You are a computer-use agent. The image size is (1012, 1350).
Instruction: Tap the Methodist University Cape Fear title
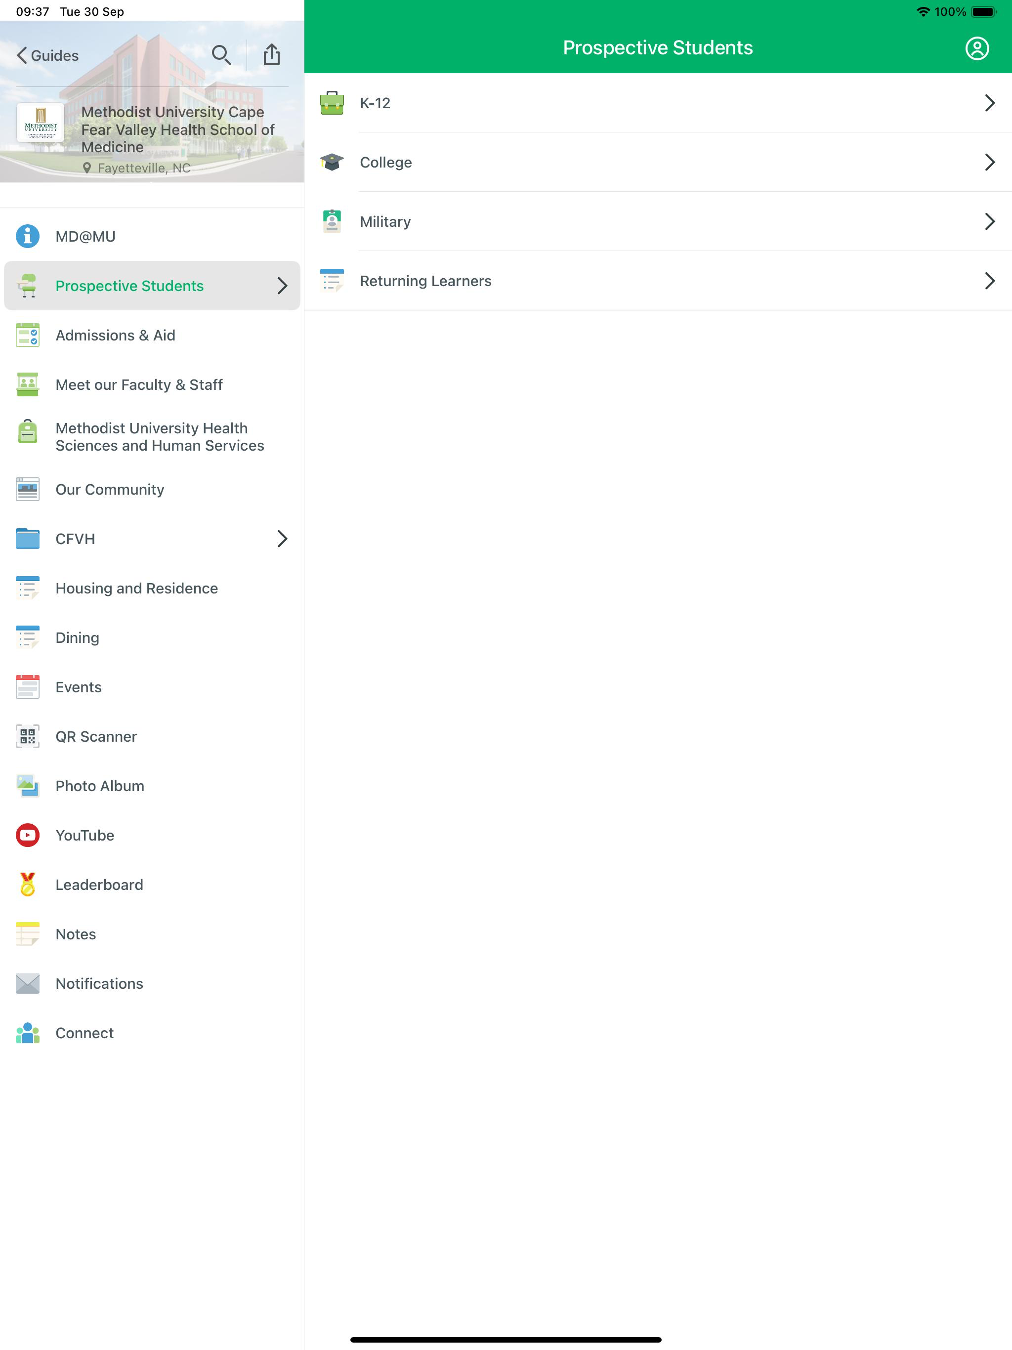point(178,129)
